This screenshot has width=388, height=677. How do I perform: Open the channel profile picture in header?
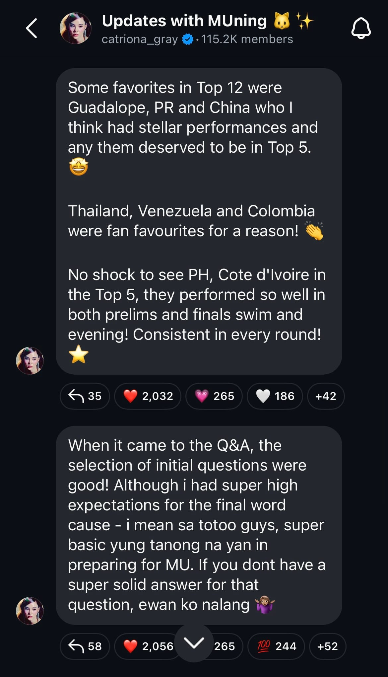point(76,29)
